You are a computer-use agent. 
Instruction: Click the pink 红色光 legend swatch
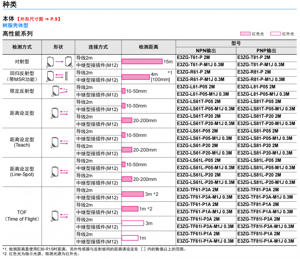click(x=245, y=34)
